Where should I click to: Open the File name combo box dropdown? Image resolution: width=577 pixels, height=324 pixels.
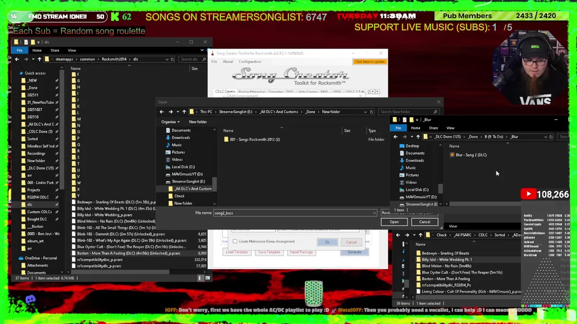point(374,213)
